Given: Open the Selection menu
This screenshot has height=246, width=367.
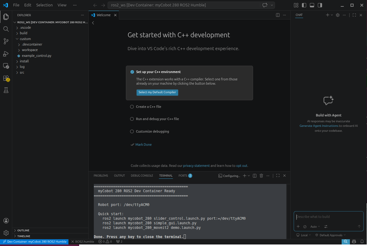Looking at the screenshot, I should pyautogui.click(x=44, y=5).
